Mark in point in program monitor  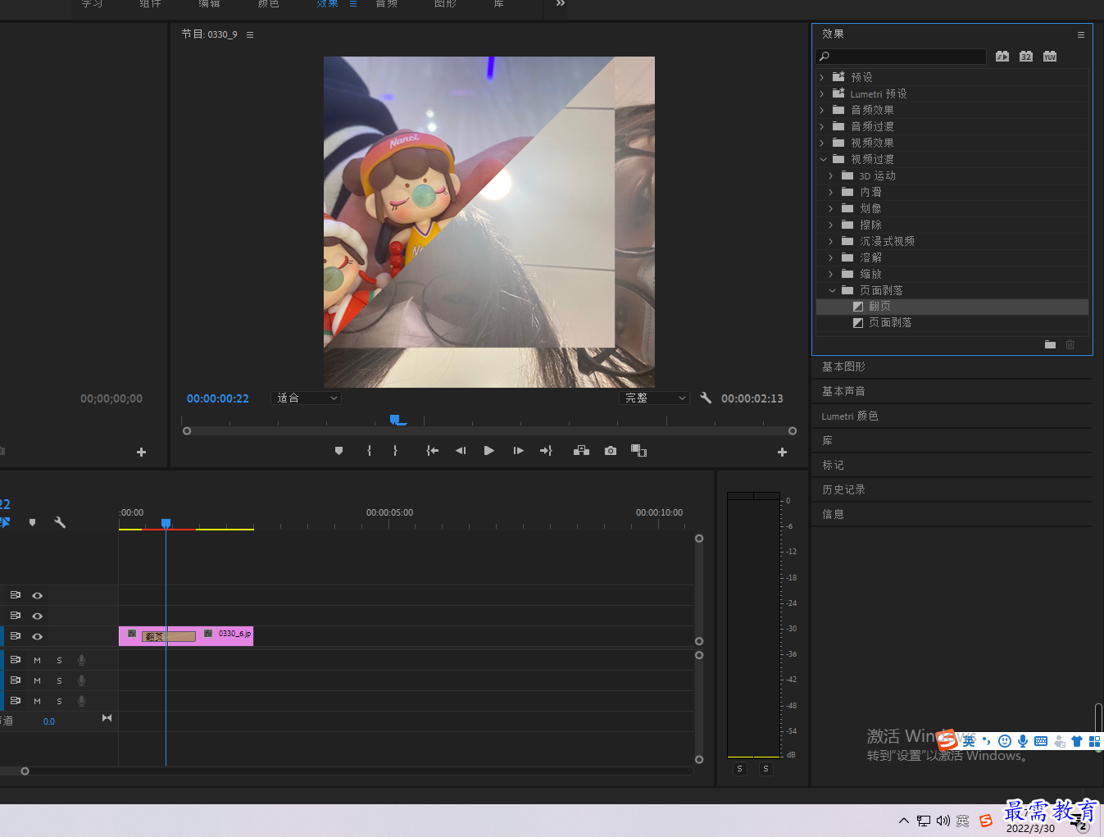(x=370, y=451)
